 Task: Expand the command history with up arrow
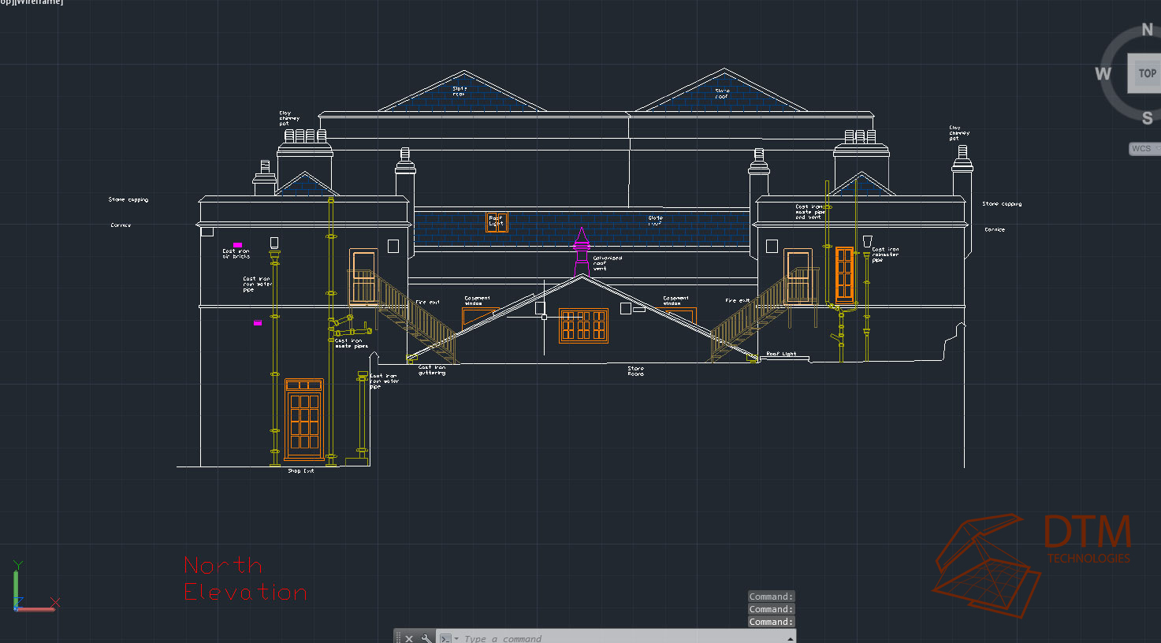[x=789, y=637]
